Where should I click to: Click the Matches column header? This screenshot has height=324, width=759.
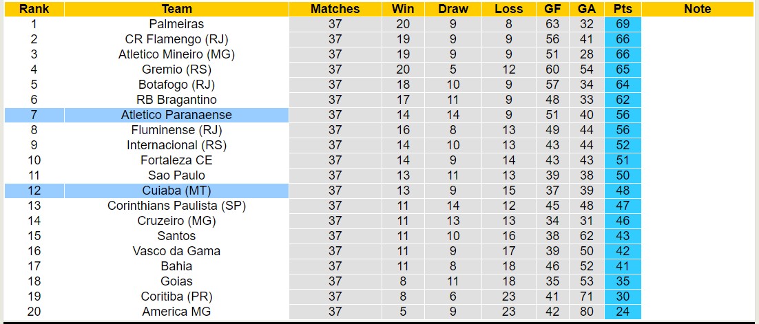tap(335, 9)
